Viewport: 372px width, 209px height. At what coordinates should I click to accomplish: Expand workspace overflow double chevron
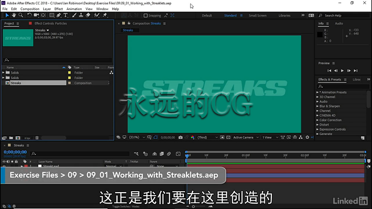[303, 15]
